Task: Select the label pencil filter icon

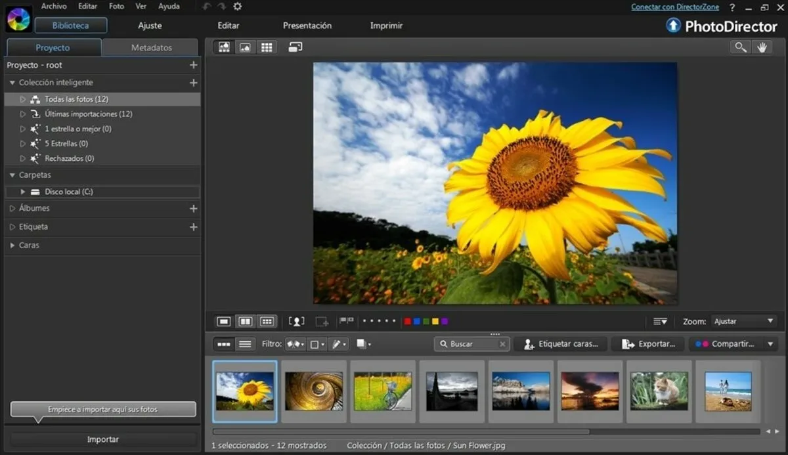Action: [x=337, y=343]
